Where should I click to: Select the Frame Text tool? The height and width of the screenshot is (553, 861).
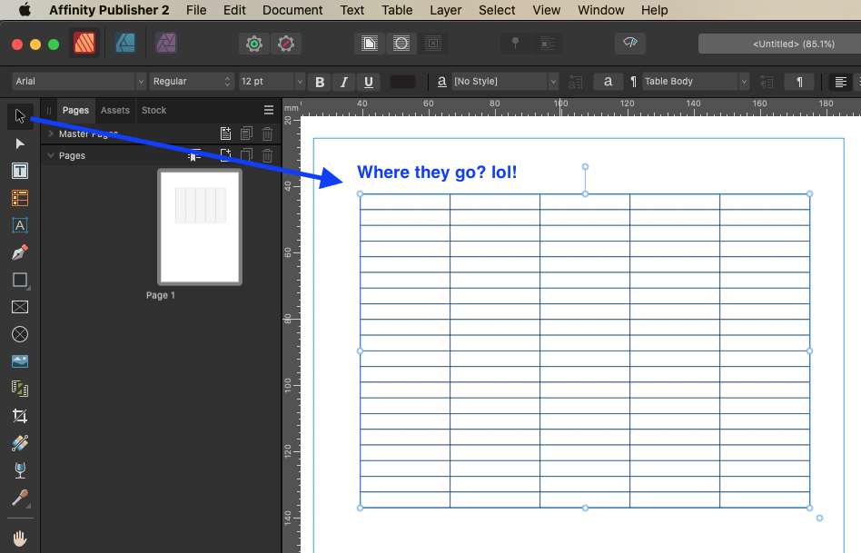tap(19, 171)
